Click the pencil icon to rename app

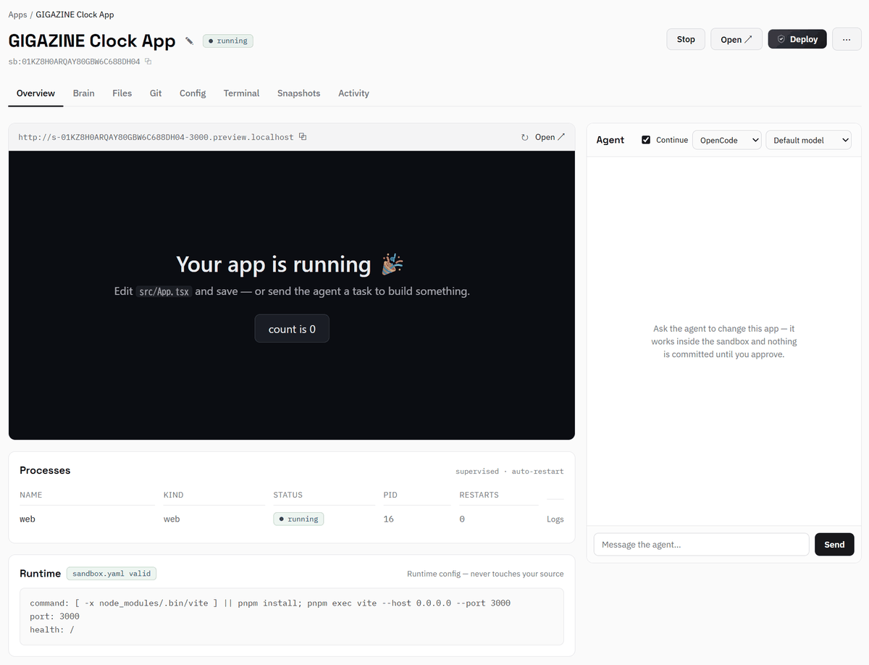click(189, 41)
